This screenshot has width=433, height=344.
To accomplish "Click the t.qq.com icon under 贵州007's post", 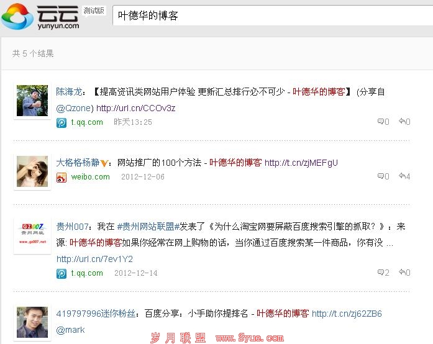I will 62,274.
